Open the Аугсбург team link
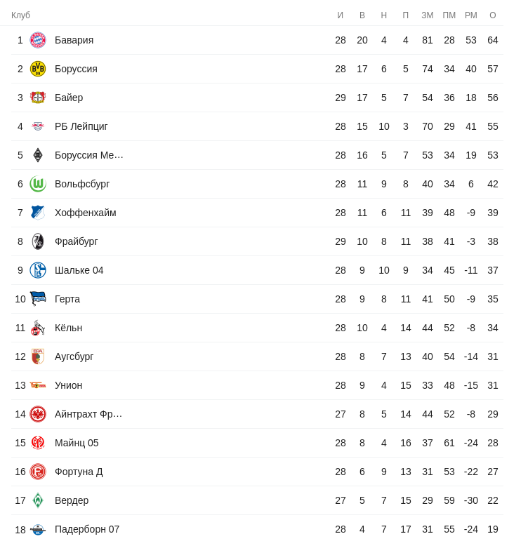This screenshot has width=528, height=560. pos(74,356)
